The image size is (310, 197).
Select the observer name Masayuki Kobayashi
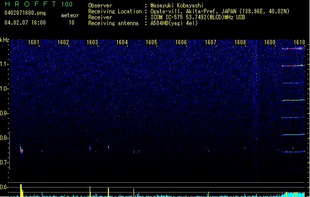(x=177, y=5)
